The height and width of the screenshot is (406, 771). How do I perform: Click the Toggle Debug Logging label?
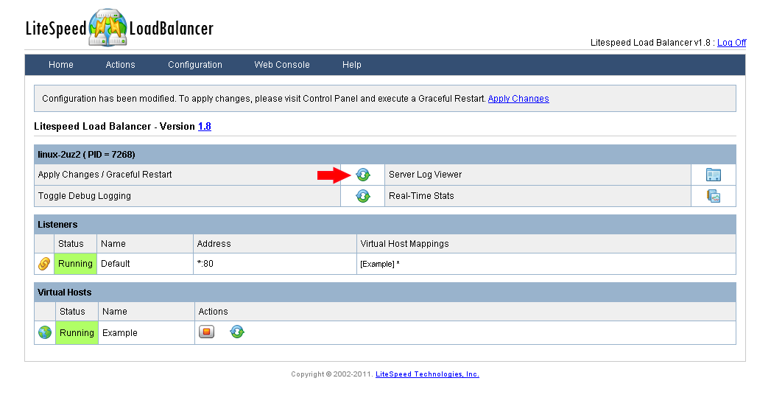(x=85, y=196)
